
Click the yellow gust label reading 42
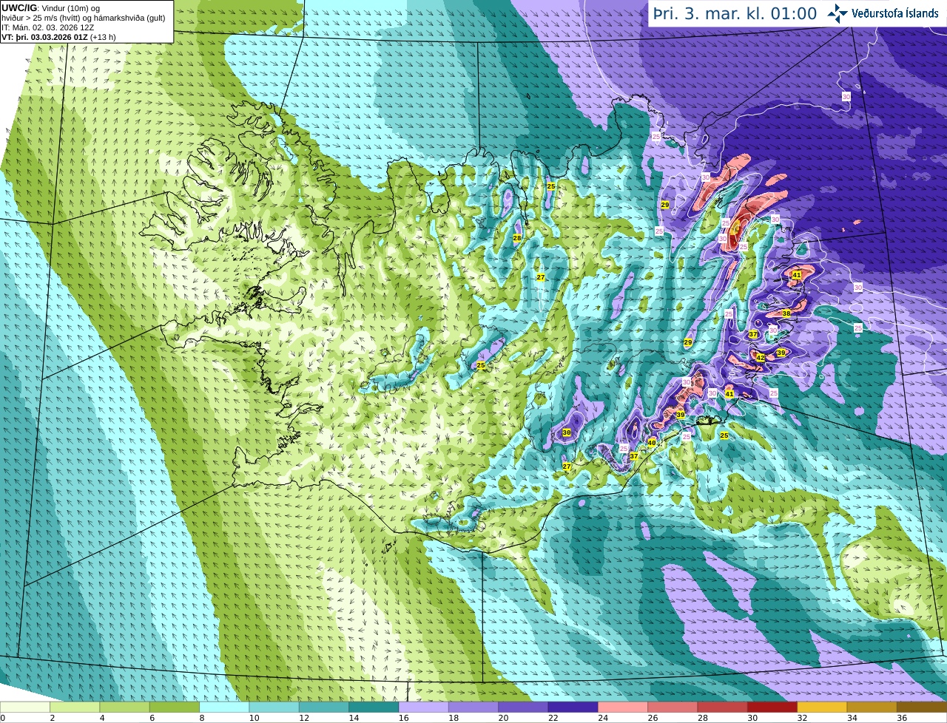click(x=760, y=358)
